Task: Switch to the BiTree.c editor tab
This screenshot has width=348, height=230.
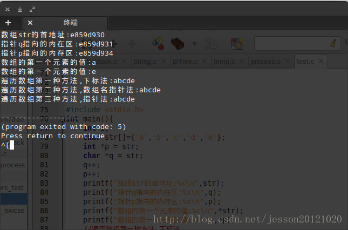Action: [x=185, y=62]
